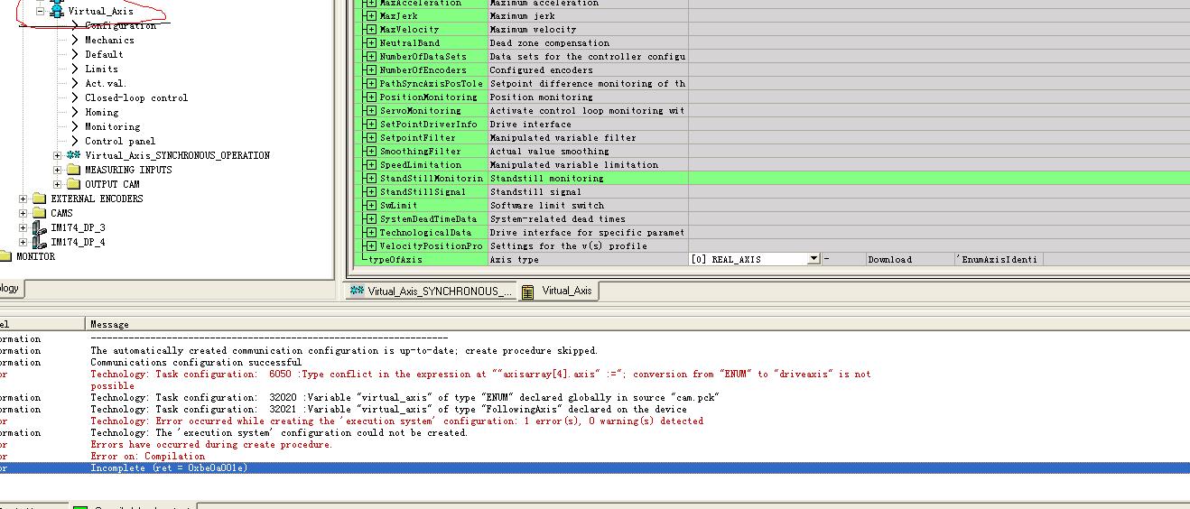
Task: Click the MEASURING INPUTS folder icon
Action: point(73,170)
